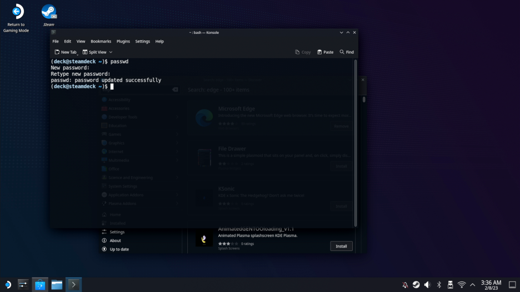
Task: Open the Return to Gaming Mode desktop shortcut
Action: click(x=16, y=18)
